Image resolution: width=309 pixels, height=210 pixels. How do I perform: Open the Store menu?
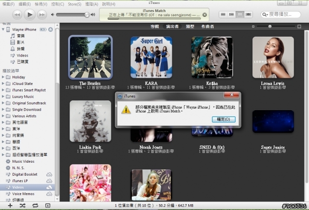point(74,4)
